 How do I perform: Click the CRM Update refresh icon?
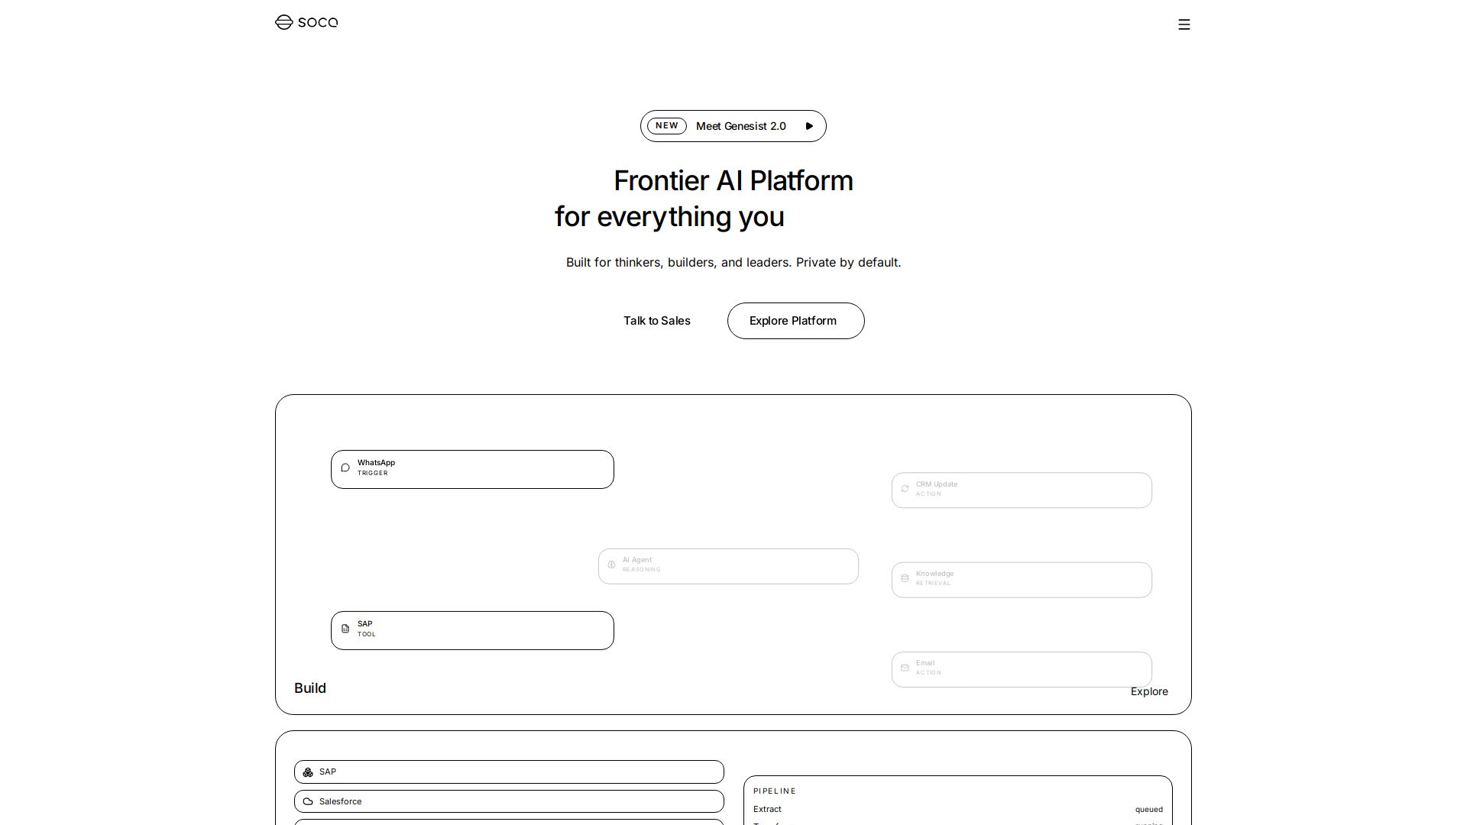(905, 489)
